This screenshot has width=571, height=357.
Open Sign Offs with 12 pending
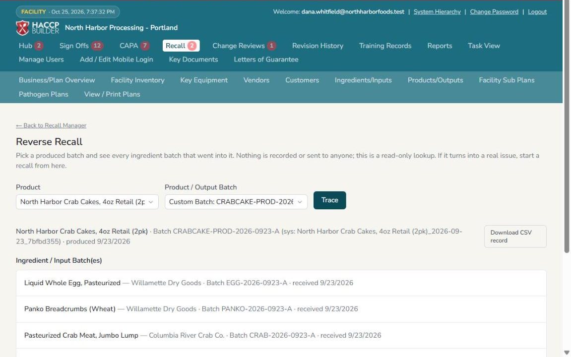(81, 46)
